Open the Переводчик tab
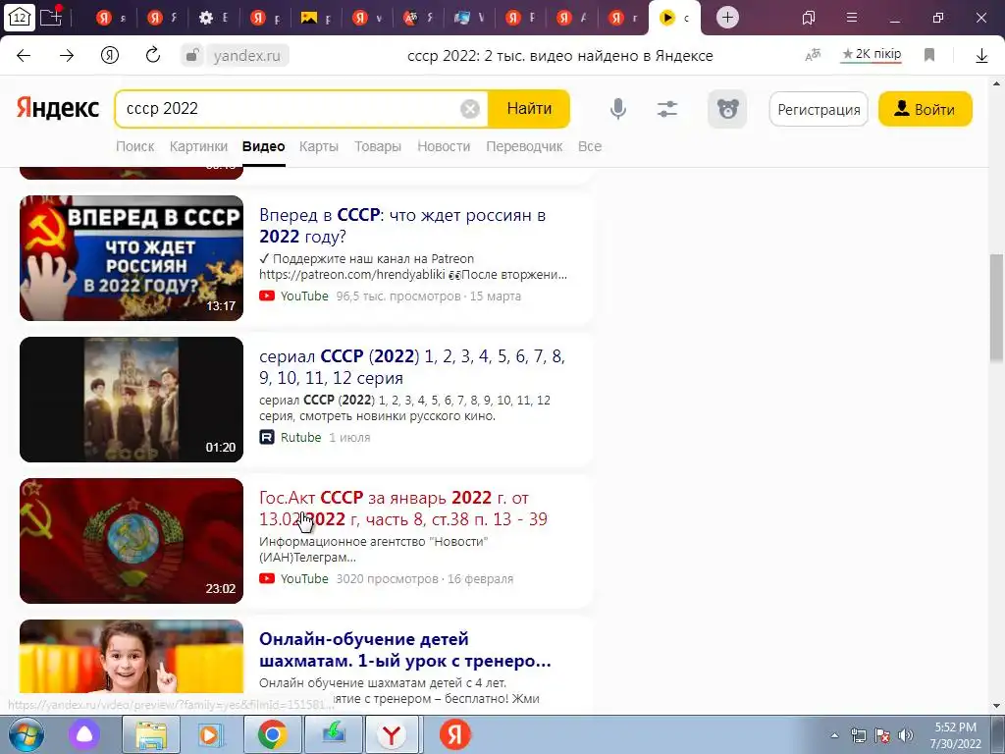This screenshot has height=754, width=1005. [x=524, y=146]
